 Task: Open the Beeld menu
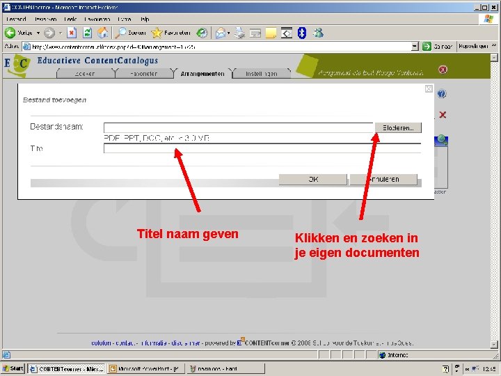[70, 19]
